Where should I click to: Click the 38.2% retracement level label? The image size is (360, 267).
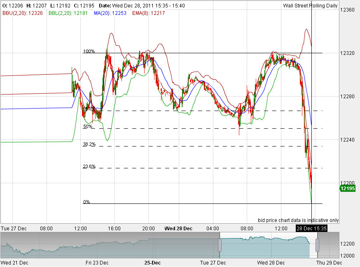tap(89, 144)
